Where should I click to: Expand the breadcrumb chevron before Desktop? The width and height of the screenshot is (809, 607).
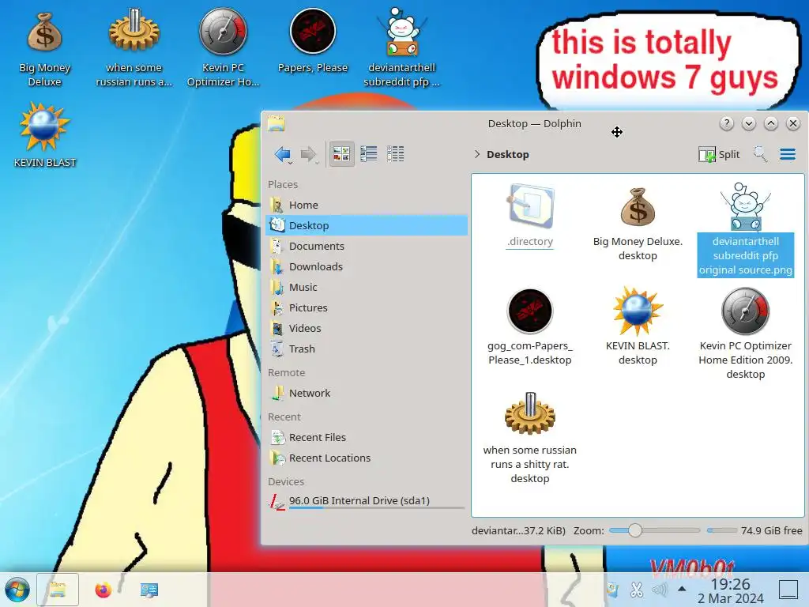click(x=476, y=154)
